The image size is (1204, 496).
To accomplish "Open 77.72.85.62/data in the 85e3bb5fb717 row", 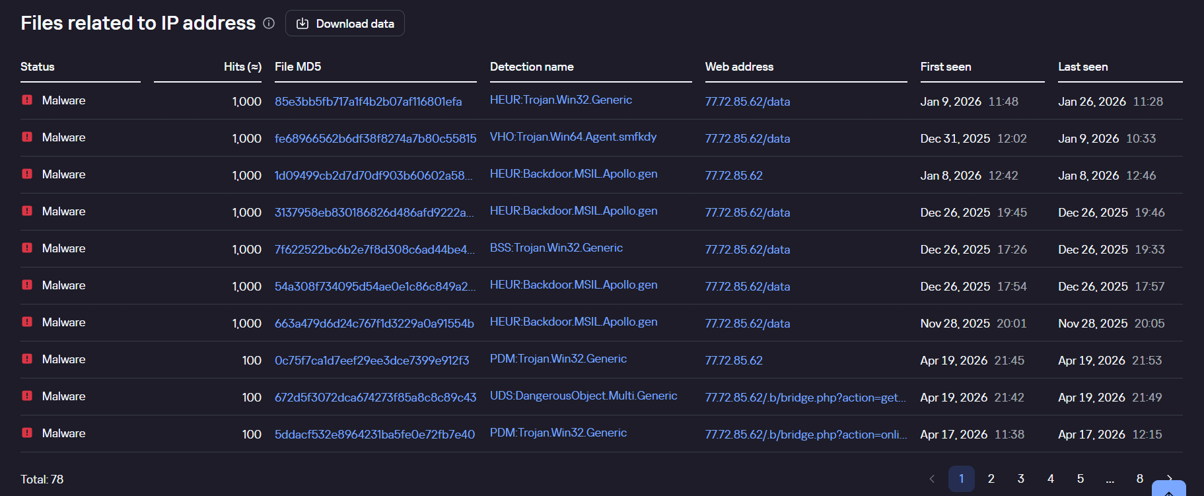I will coord(748,101).
